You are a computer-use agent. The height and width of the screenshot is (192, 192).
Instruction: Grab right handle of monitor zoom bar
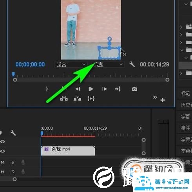click(x=167, y=80)
